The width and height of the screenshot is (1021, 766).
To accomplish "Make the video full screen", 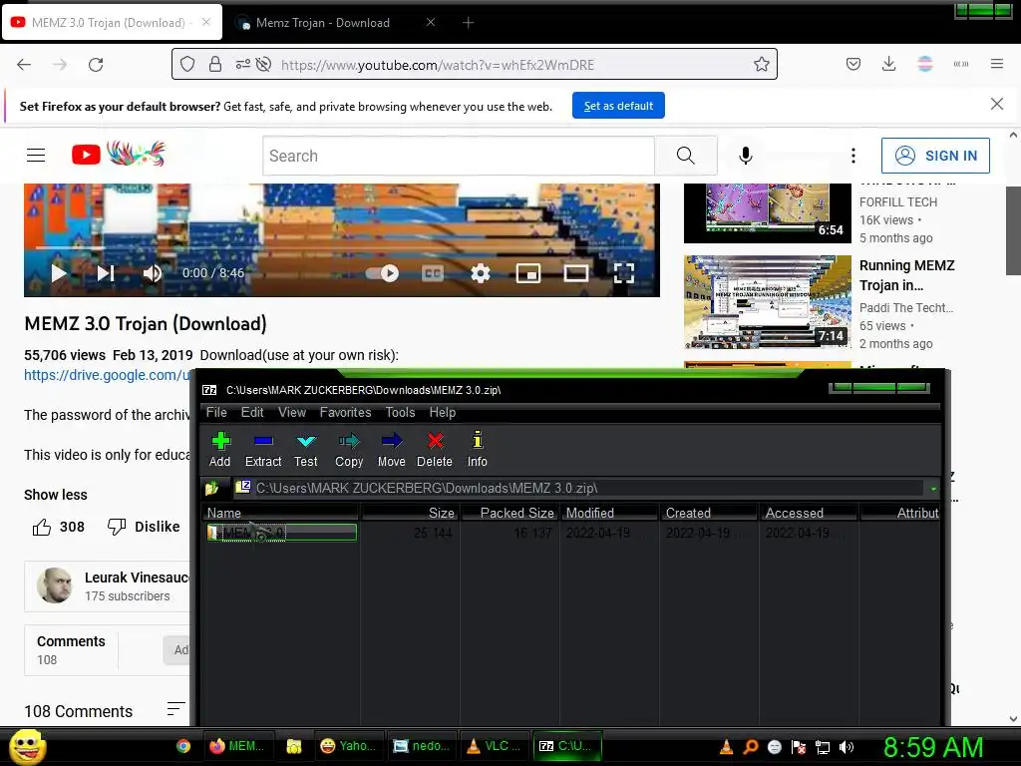I will coord(624,273).
